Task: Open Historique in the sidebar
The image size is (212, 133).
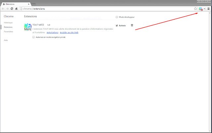Action: 8,23
